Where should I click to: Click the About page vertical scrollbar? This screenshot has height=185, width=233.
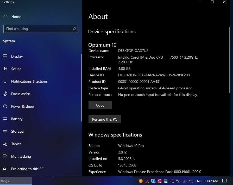click(229, 60)
